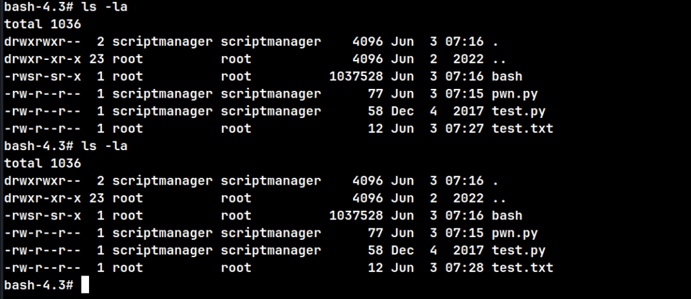Click the 1037528 file size in the second listing
The height and width of the screenshot is (299, 691).
(356, 215)
